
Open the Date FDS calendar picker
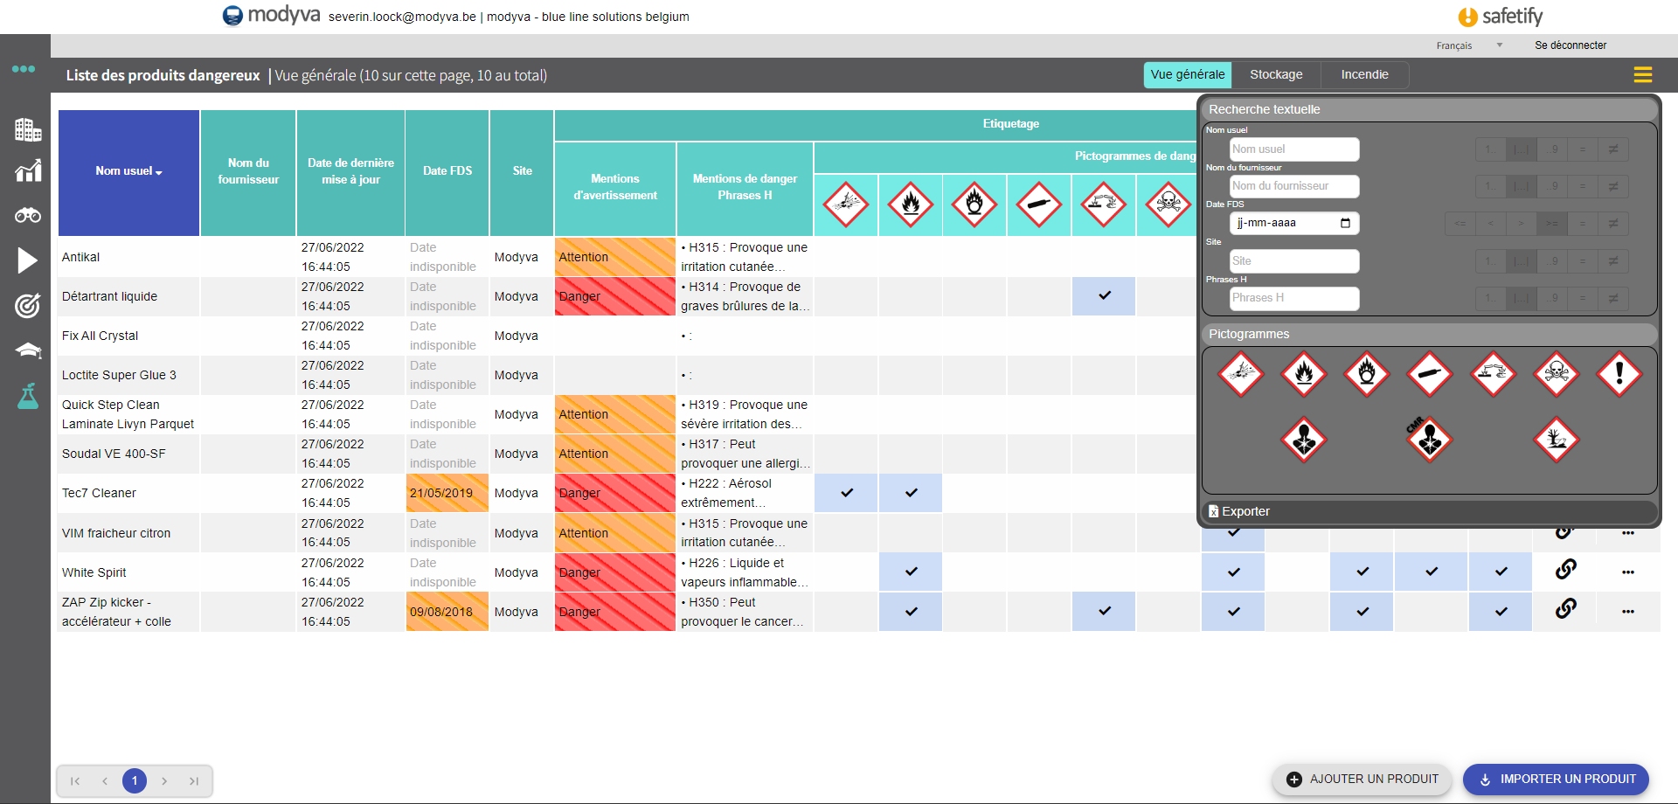tap(1345, 223)
